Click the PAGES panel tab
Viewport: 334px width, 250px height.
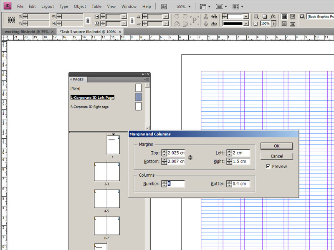(x=78, y=79)
